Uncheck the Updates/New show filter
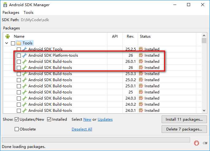 pos(17,119)
